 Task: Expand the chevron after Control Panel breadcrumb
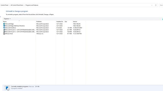(9, 5)
